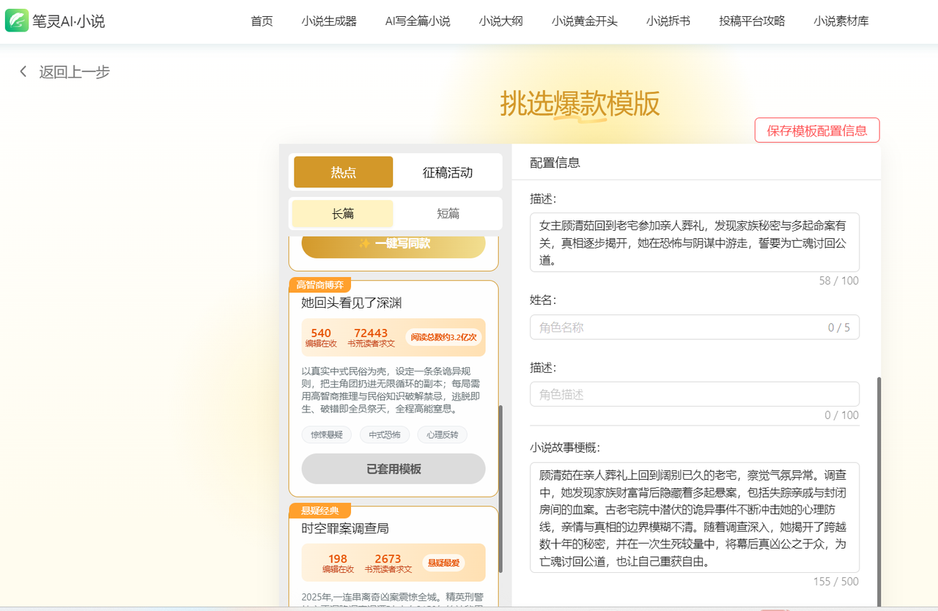This screenshot has height=611, width=938.
Task: Visit 投稿平台攻略 from the top menu
Action: pyautogui.click(x=752, y=21)
